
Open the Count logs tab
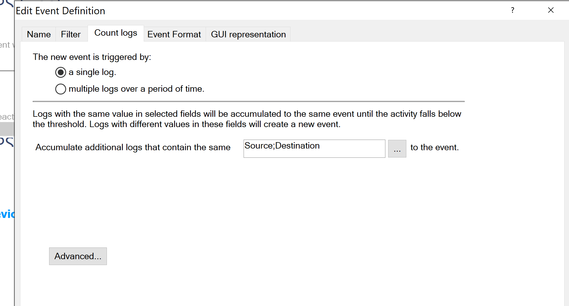116,33
